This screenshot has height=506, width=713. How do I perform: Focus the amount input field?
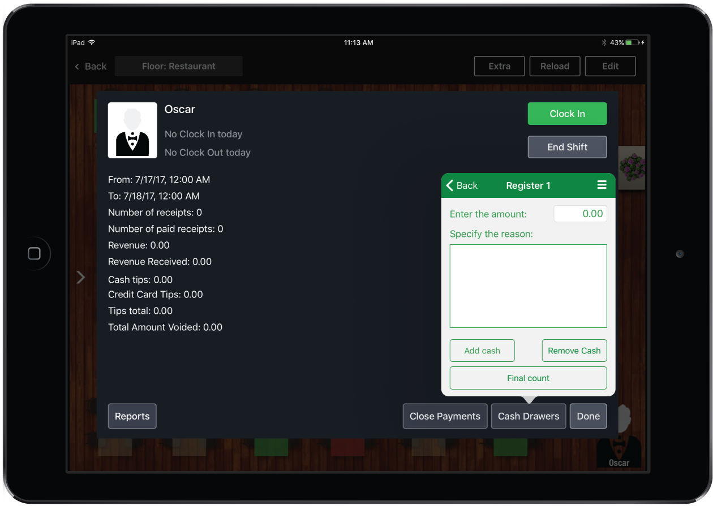point(580,214)
